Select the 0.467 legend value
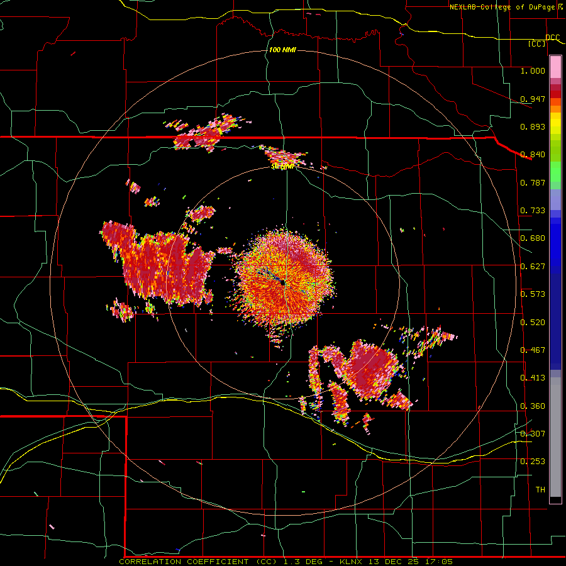The width and height of the screenshot is (566, 566). [533, 350]
